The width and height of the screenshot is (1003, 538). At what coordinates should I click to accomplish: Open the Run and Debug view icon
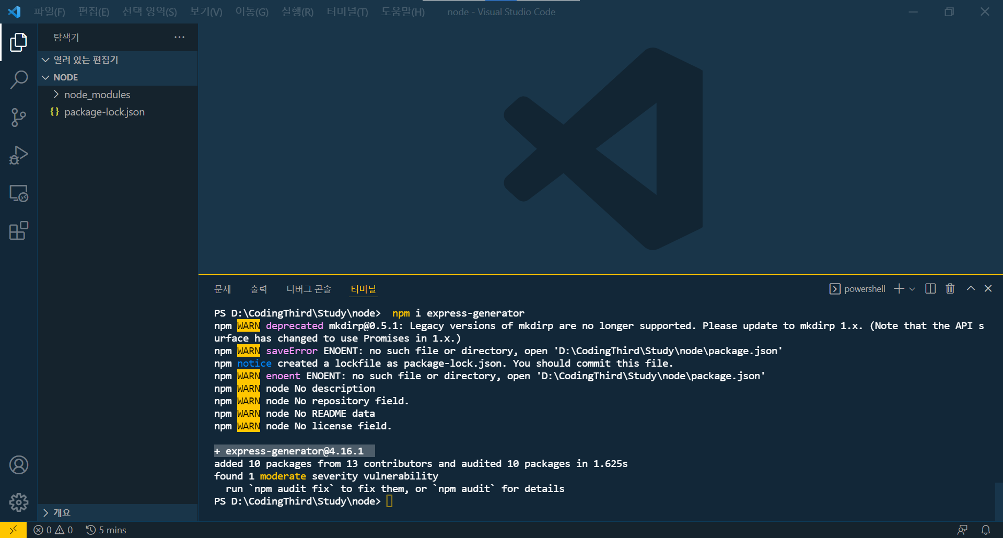pos(18,155)
